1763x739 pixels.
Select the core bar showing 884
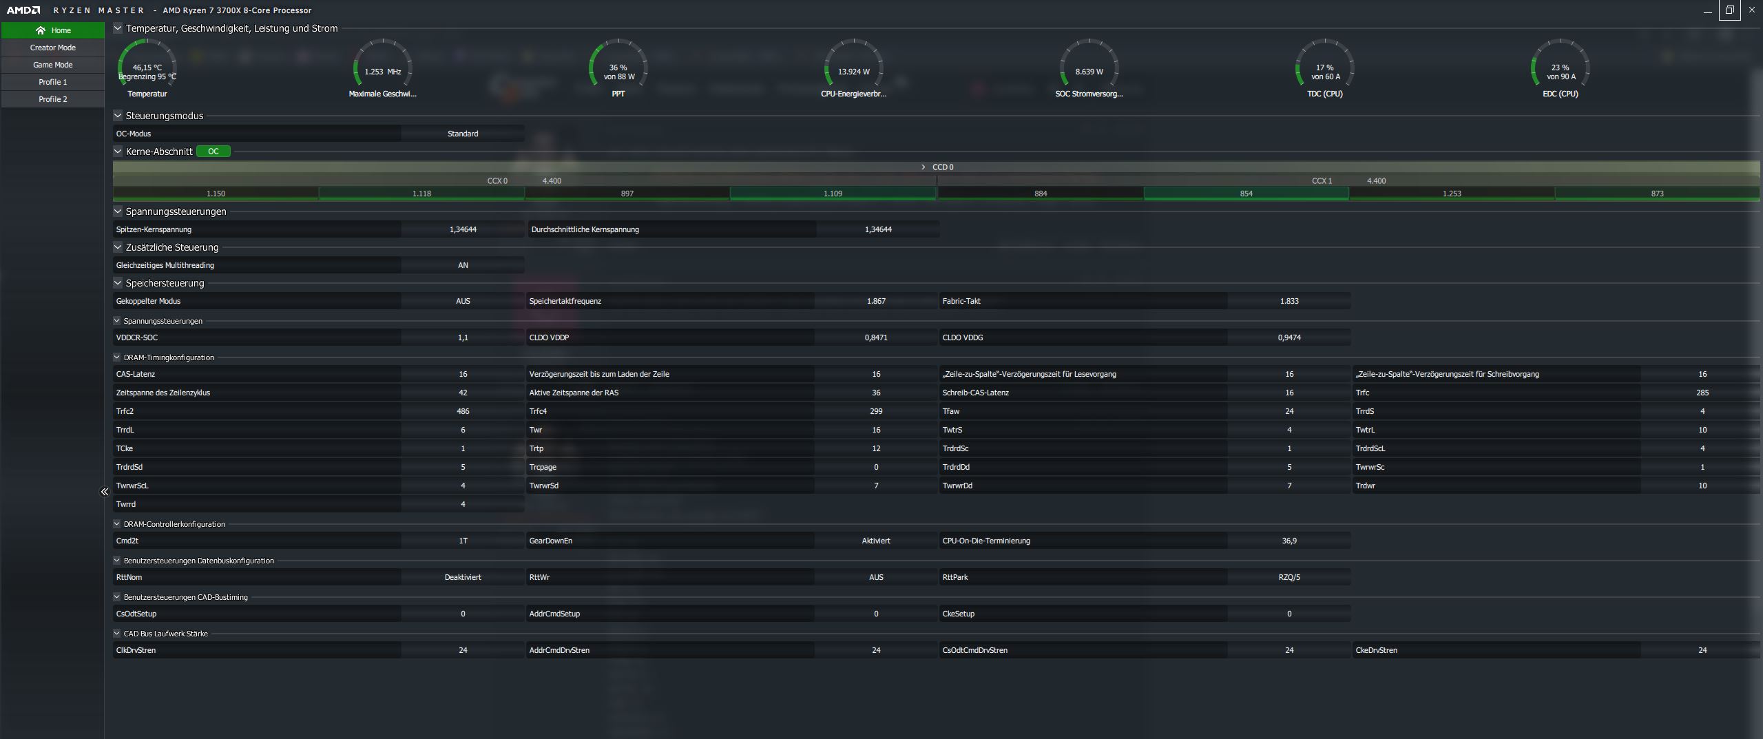click(x=1041, y=194)
